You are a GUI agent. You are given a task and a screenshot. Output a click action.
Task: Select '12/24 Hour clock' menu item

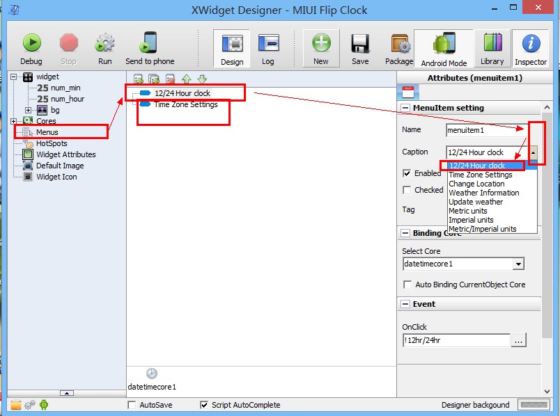click(x=182, y=93)
